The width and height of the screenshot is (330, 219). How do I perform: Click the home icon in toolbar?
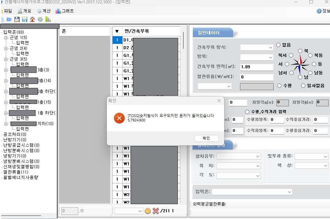tap(32, 19)
